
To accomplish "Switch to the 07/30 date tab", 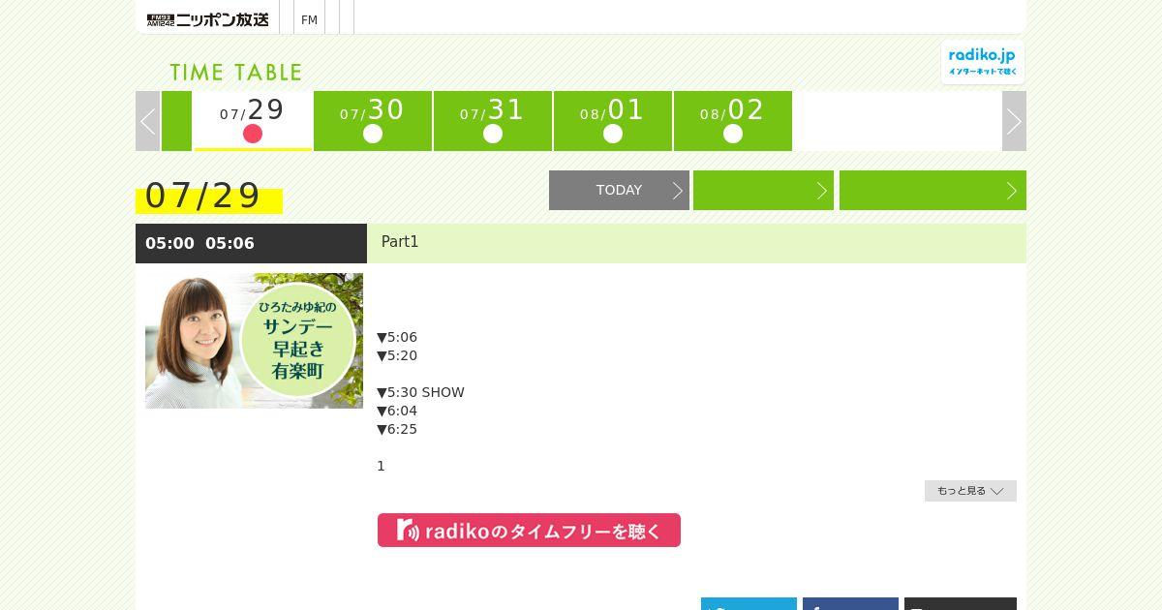I will coord(373,121).
